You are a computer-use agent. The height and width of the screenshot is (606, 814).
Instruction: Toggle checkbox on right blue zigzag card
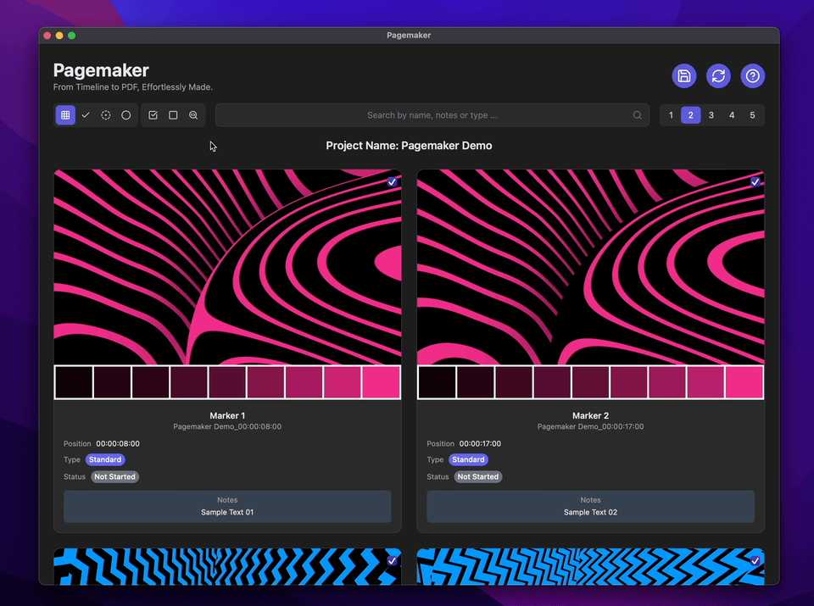[x=755, y=561]
